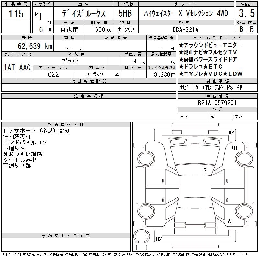Click the exterior color ブラウン
The width and height of the screenshot is (259, 259).
coord(70,61)
